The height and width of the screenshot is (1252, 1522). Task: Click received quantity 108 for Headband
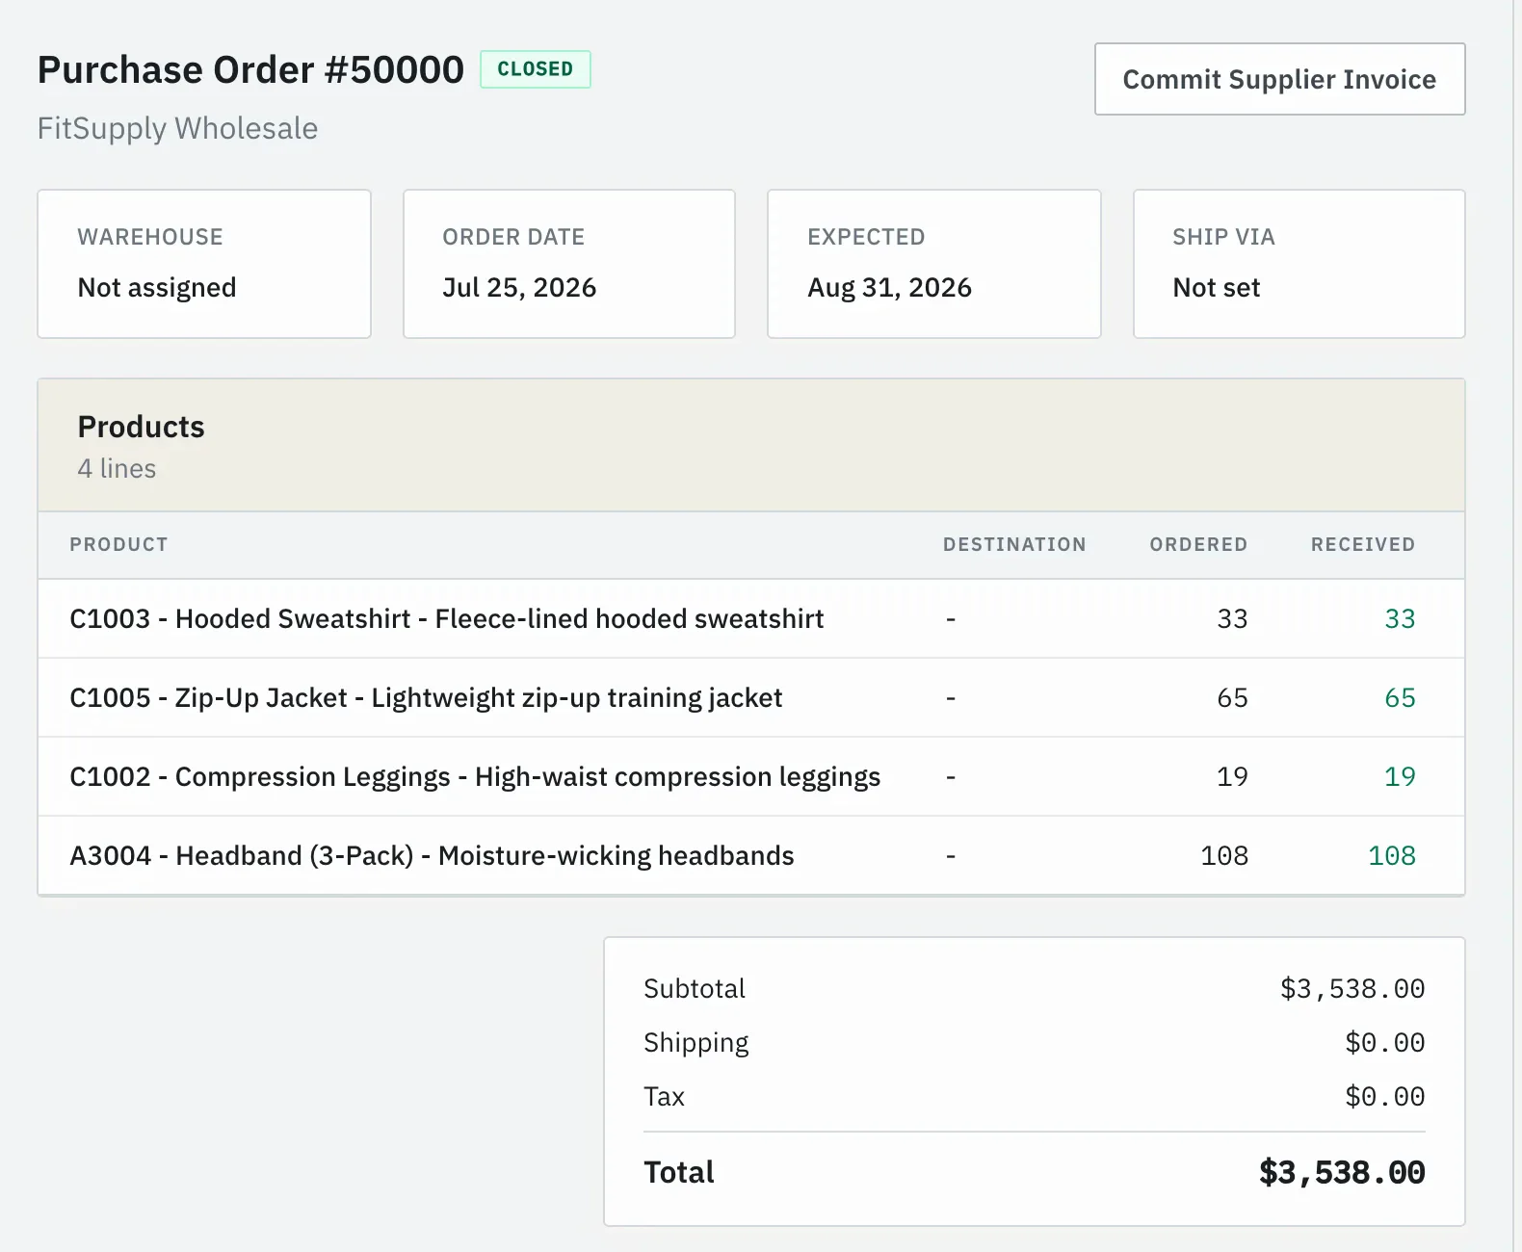coord(1392,855)
